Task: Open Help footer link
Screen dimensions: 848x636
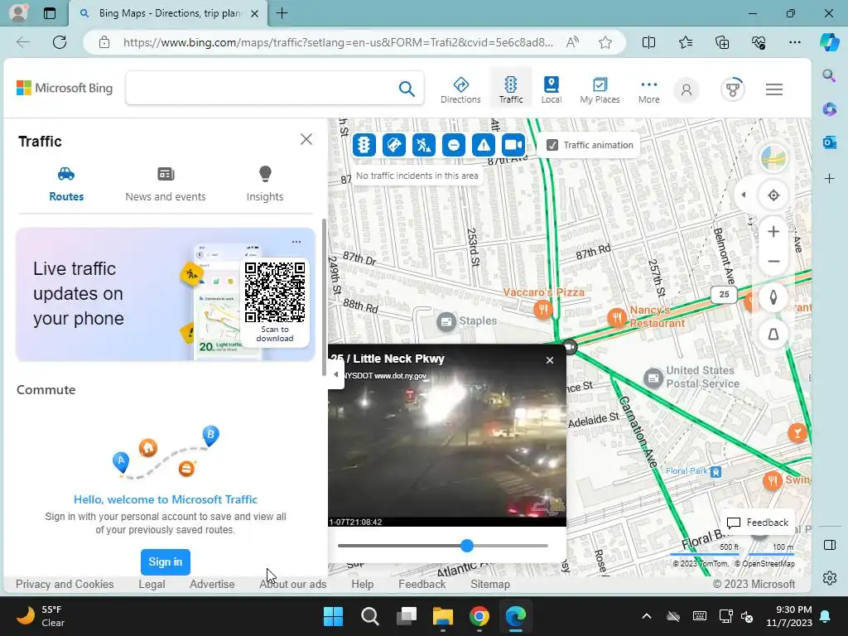Action: 363,584
